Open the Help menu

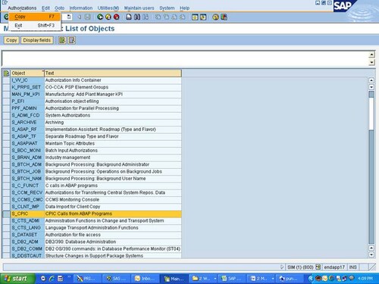pyautogui.click(x=184, y=8)
